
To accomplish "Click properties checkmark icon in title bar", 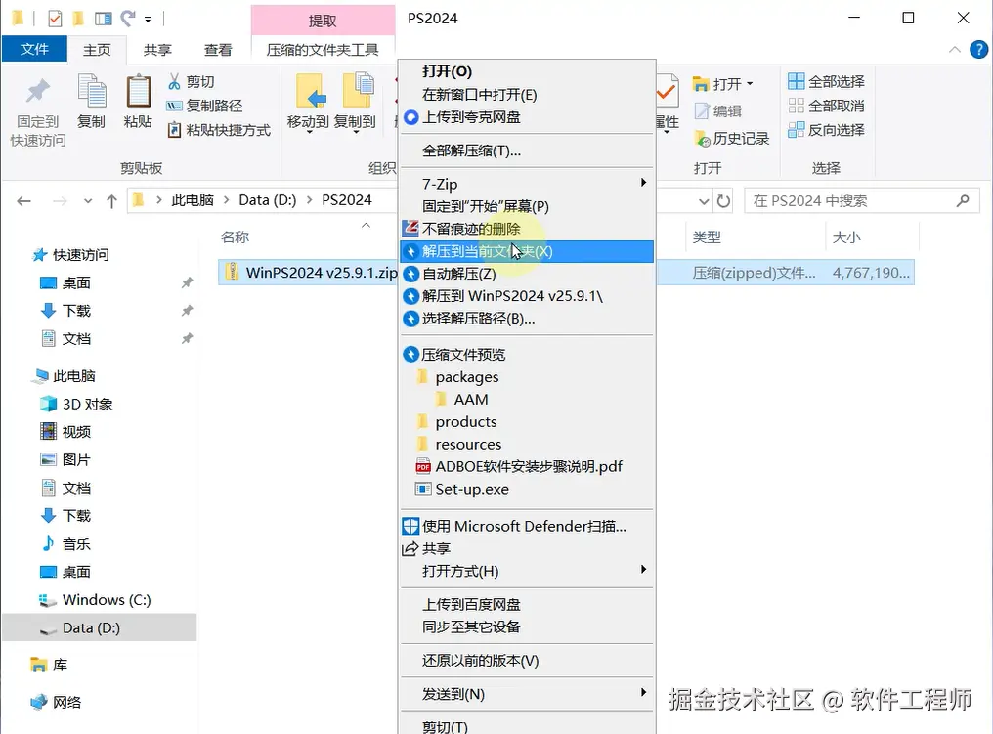I will 55,19.
